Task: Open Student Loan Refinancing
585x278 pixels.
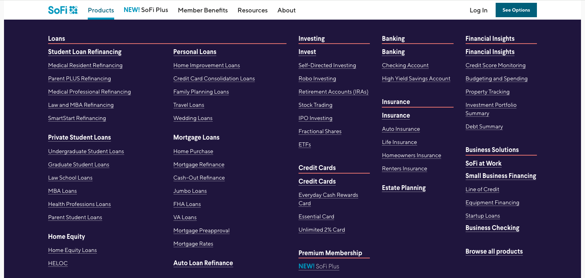Action: tap(85, 52)
